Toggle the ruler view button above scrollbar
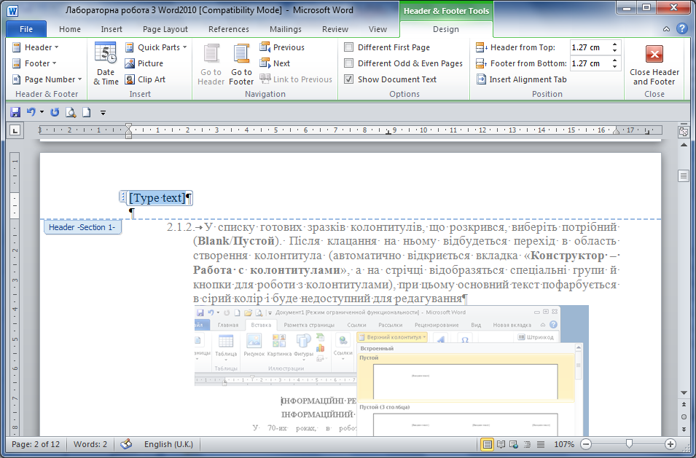This screenshot has width=696, height=458. point(684,132)
